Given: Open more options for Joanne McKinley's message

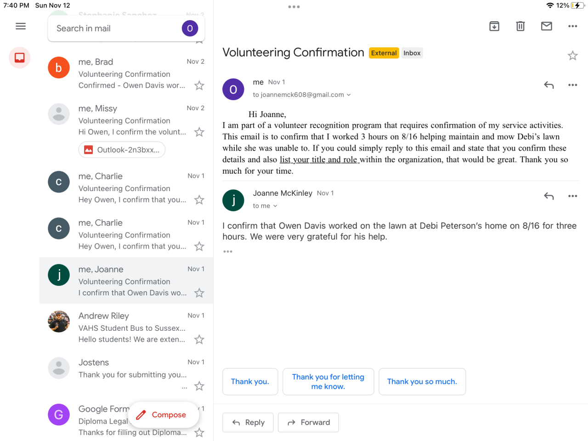Looking at the screenshot, I should (x=572, y=196).
